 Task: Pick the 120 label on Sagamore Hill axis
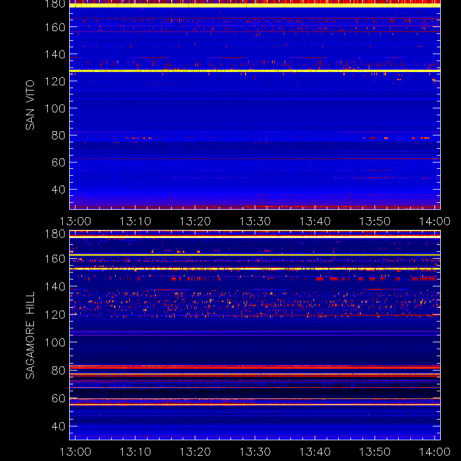[55, 315]
